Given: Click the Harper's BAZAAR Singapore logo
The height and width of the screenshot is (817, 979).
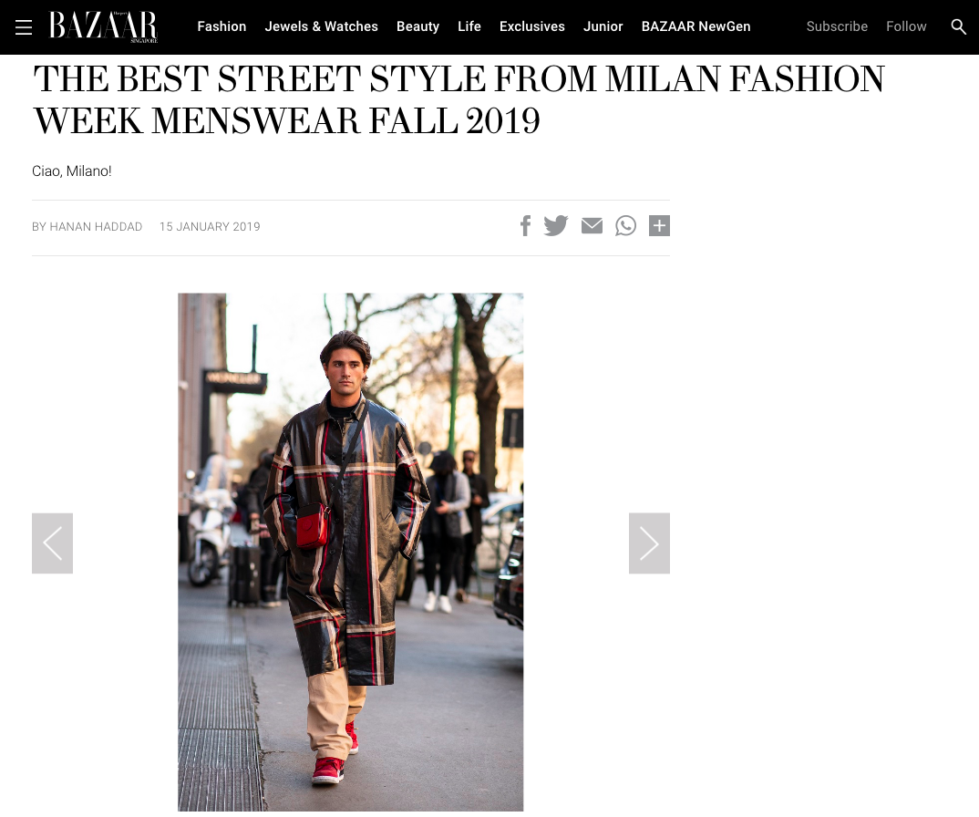Looking at the screenshot, I should click(104, 26).
